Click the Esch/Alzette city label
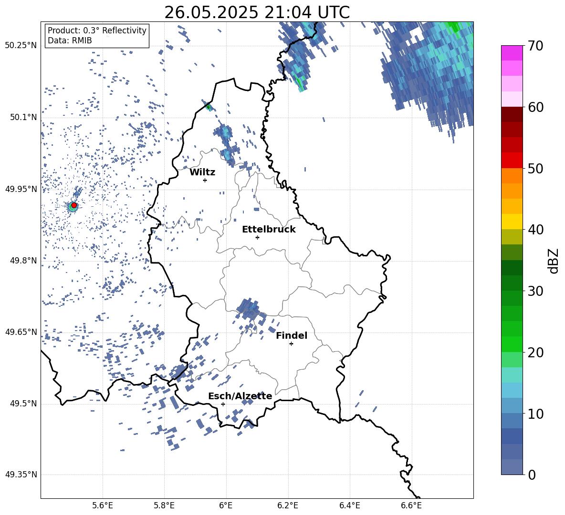This screenshot has width=565, height=515. (x=240, y=396)
